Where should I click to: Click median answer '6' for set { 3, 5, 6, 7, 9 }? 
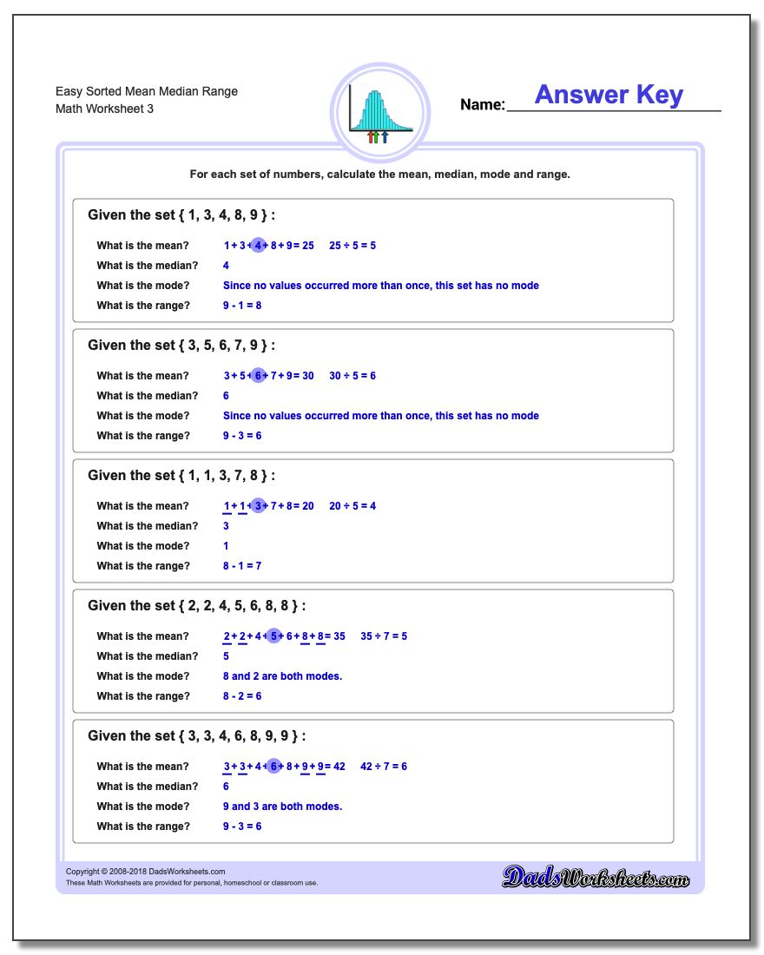226,396
